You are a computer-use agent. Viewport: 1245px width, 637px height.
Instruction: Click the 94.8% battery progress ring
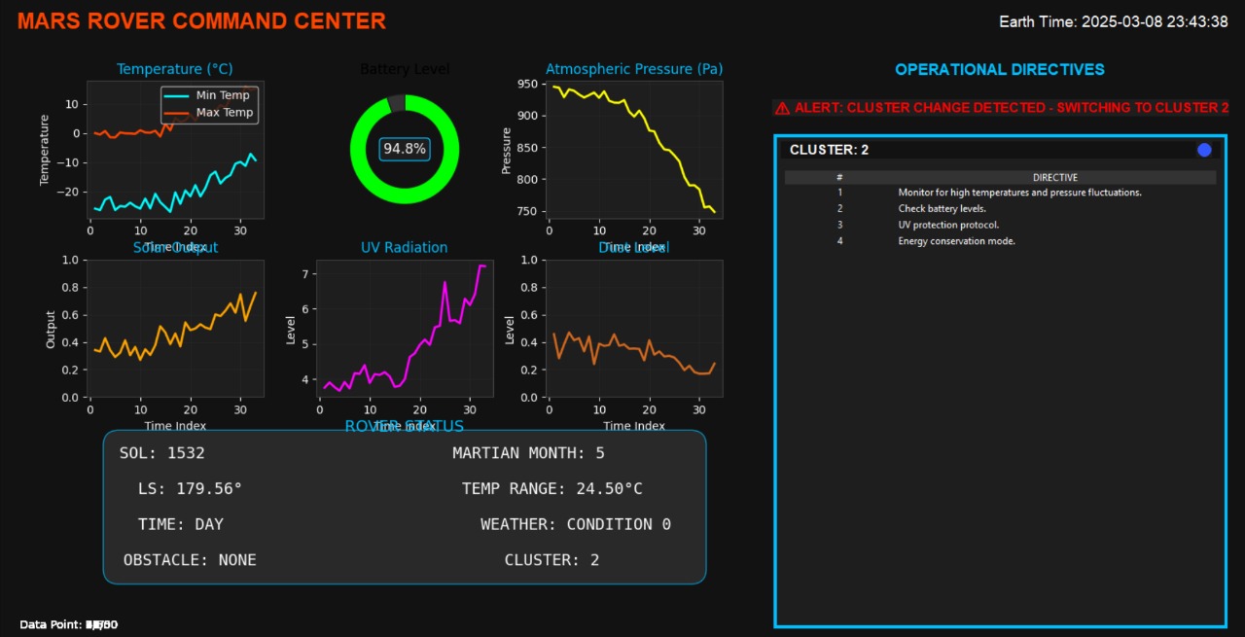click(405, 149)
